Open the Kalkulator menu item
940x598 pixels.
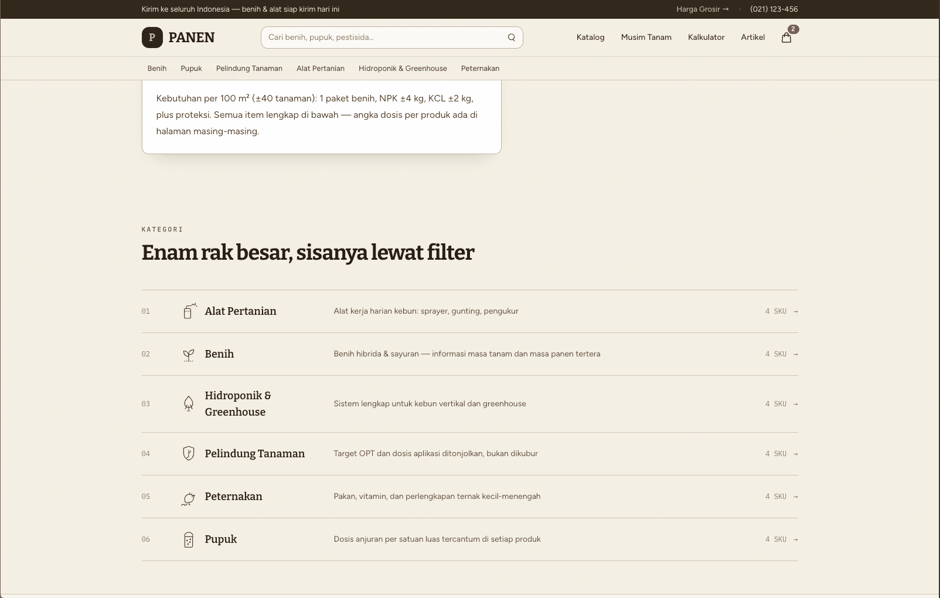pos(706,38)
